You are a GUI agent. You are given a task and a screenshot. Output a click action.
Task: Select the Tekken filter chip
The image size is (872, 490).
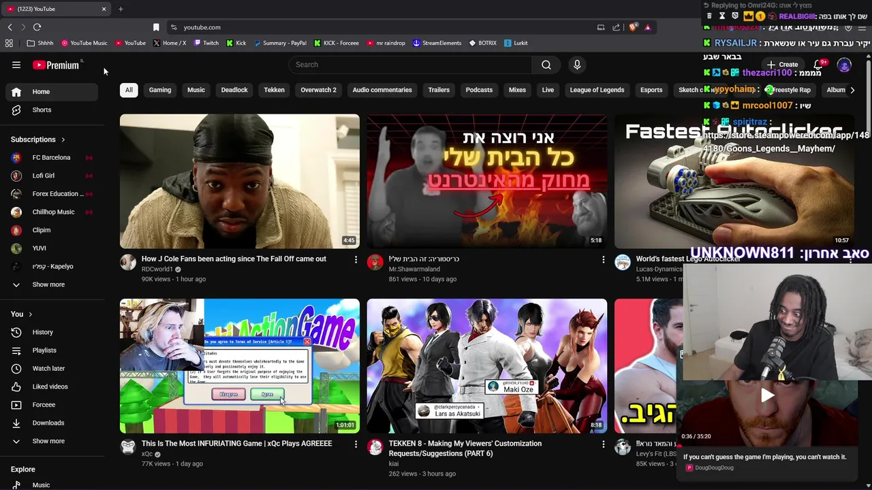coord(274,90)
